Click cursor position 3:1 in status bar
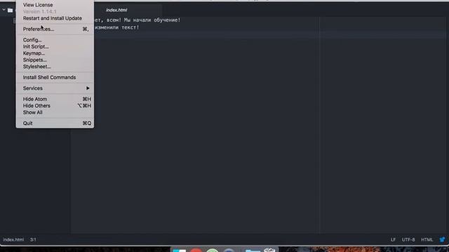The height and width of the screenshot is (252, 449). point(33,239)
